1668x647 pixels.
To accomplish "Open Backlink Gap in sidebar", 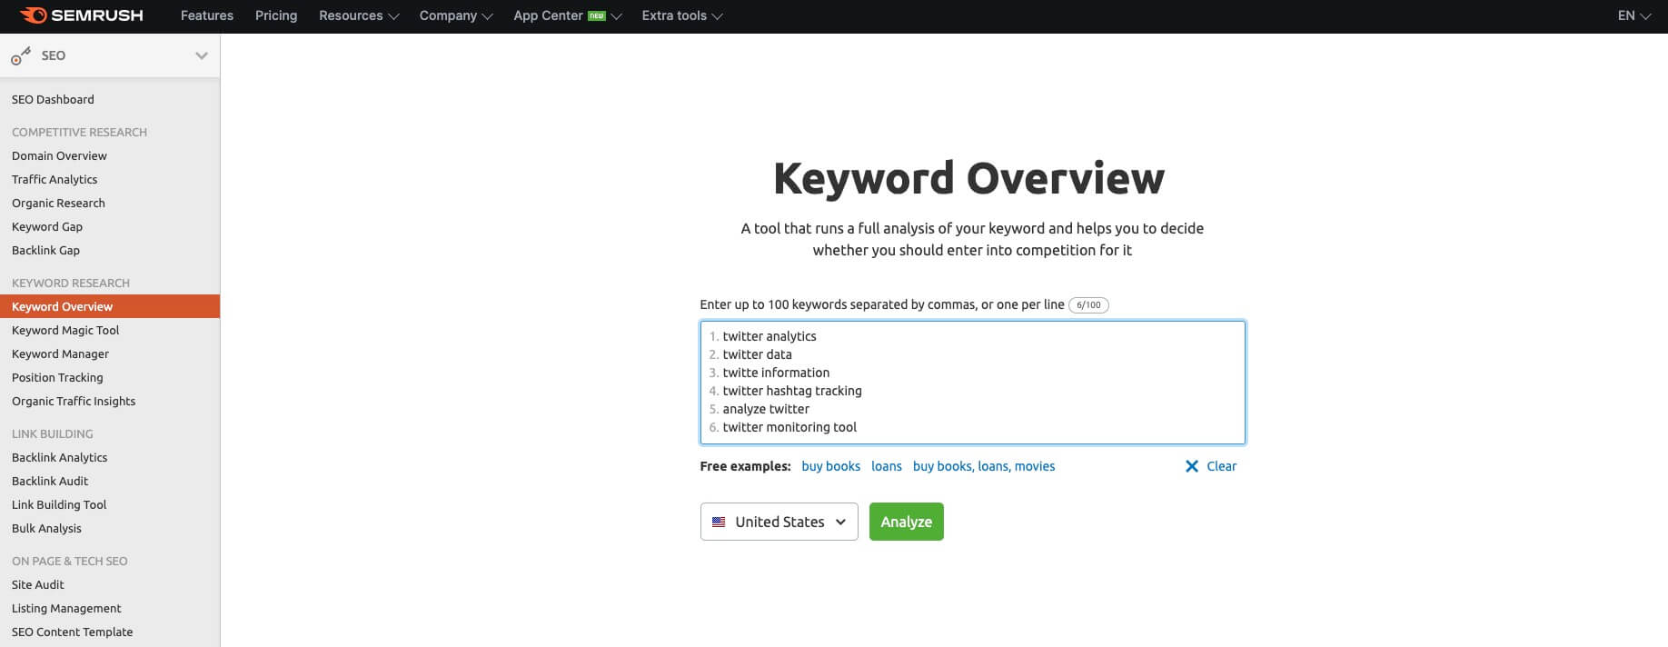I will click(45, 250).
